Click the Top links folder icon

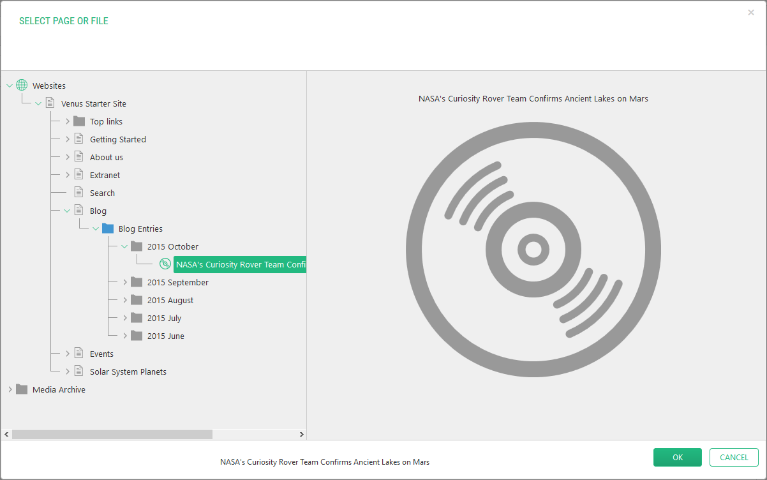pos(79,121)
